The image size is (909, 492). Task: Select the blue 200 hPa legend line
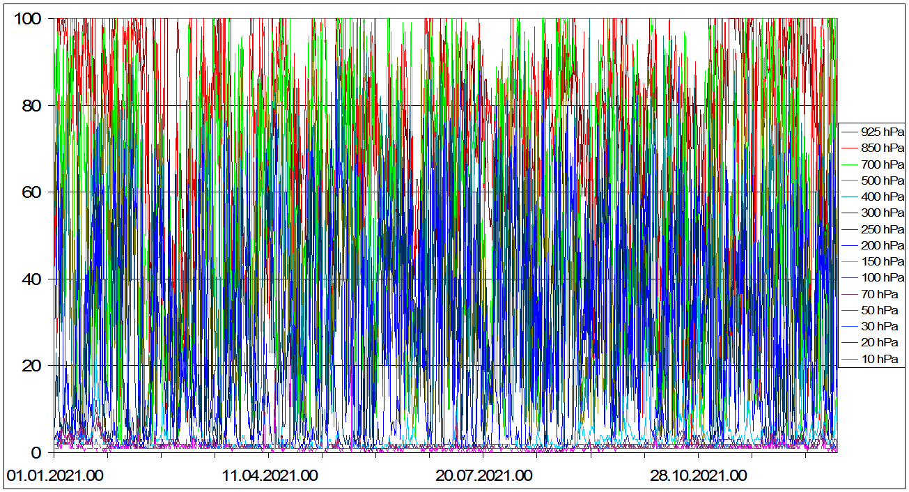pyautogui.click(x=849, y=245)
